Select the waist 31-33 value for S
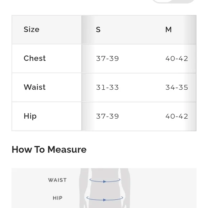 click(107, 88)
